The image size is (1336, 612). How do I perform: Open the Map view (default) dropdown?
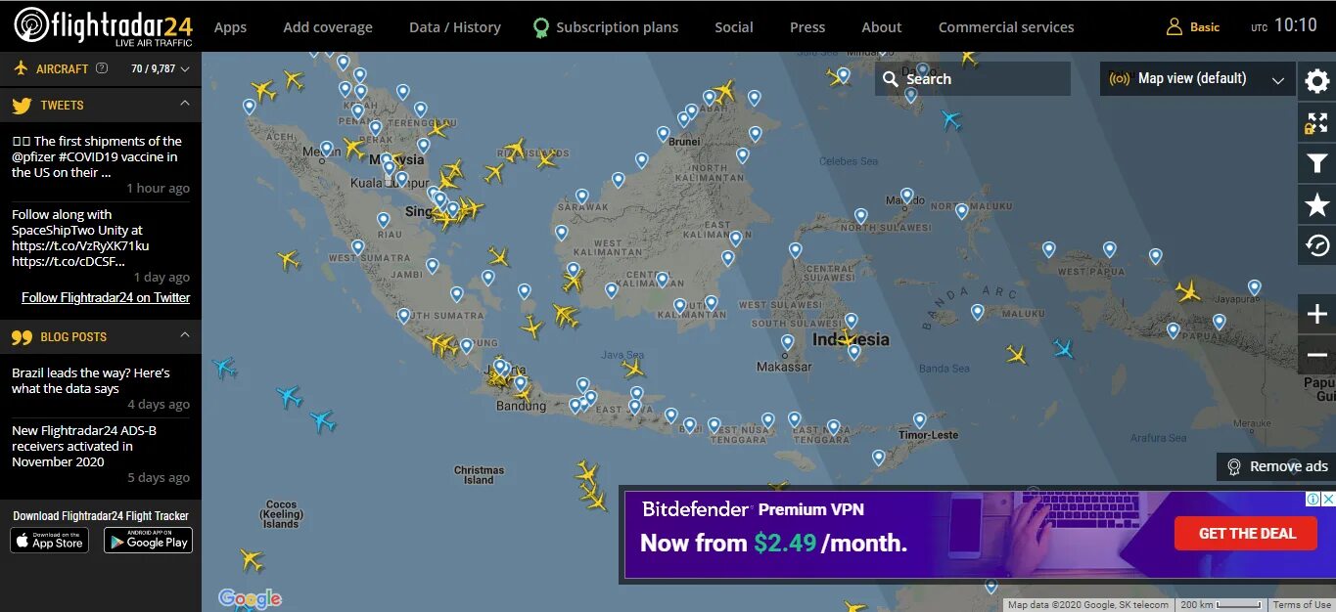[1197, 78]
